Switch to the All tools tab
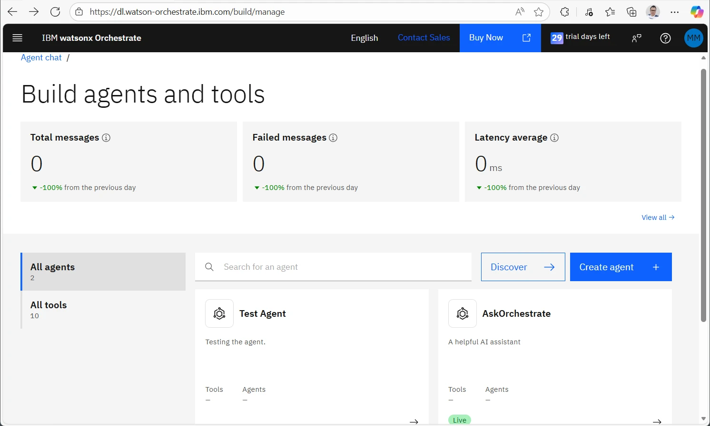 tap(103, 310)
